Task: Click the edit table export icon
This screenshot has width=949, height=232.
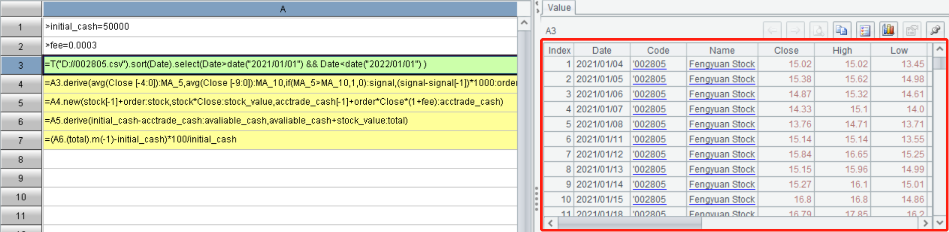Action: (911, 31)
